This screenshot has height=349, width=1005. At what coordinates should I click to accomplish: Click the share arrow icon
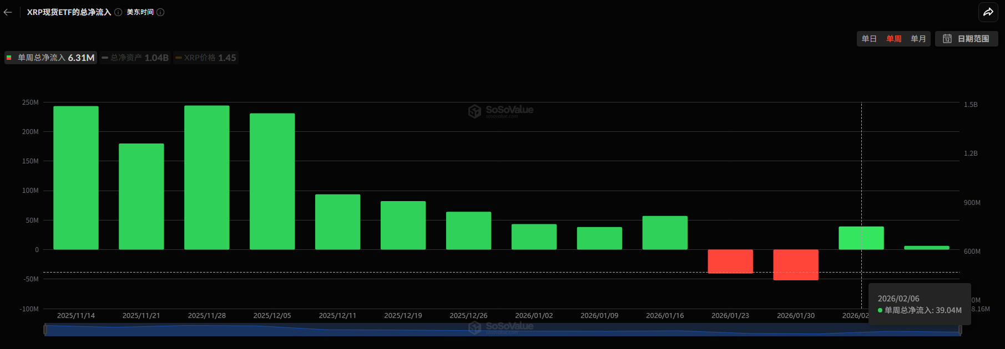coord(988,12)
